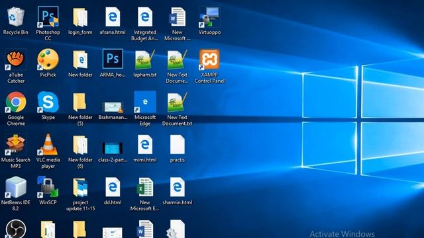
Task: Select the Integrated Budget An... file
Action: pyautogui.click(x=145, y=17)
